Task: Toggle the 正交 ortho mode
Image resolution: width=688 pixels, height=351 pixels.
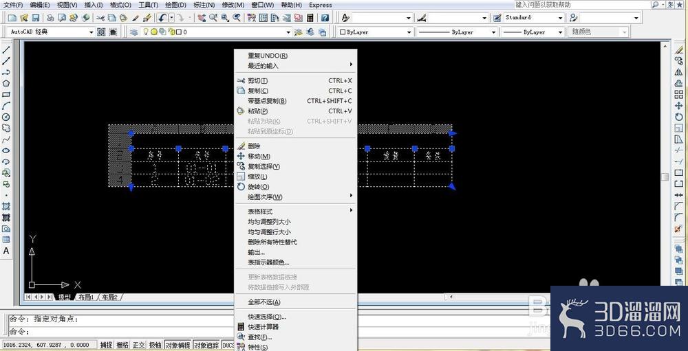Action: [x=139, y=346]
